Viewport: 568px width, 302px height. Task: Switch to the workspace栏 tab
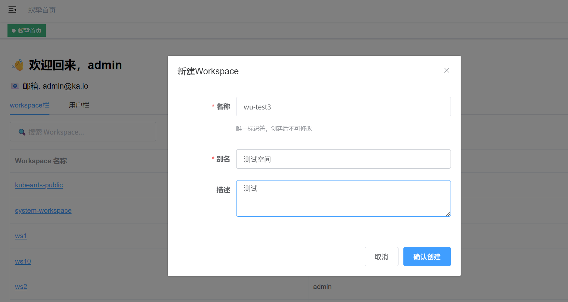pos(30,105)
